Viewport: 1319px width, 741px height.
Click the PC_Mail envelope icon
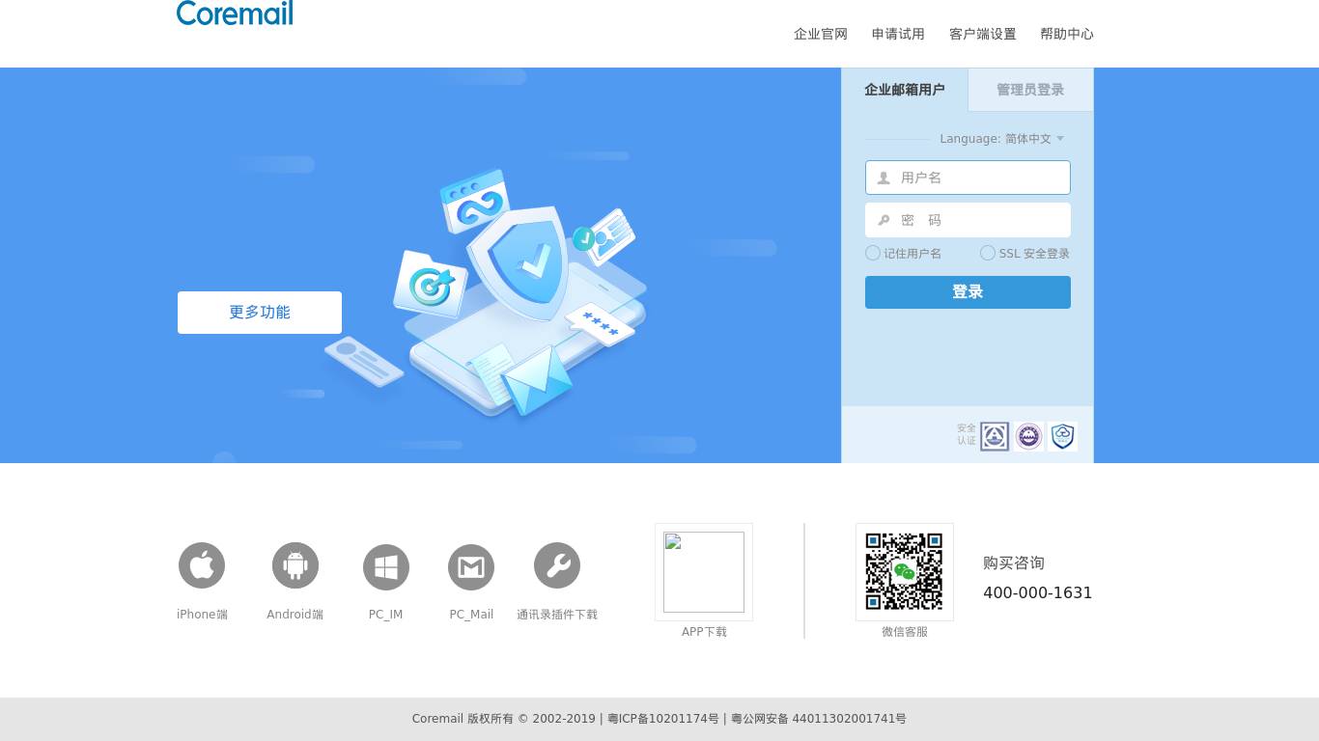(471, 566)
